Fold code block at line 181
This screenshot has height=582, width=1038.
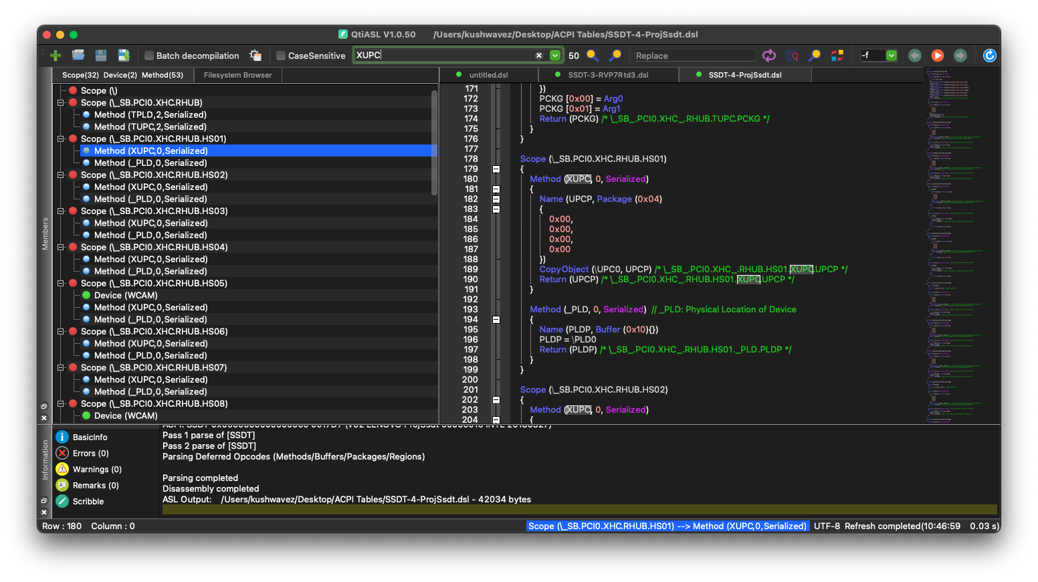click(496, 189)
